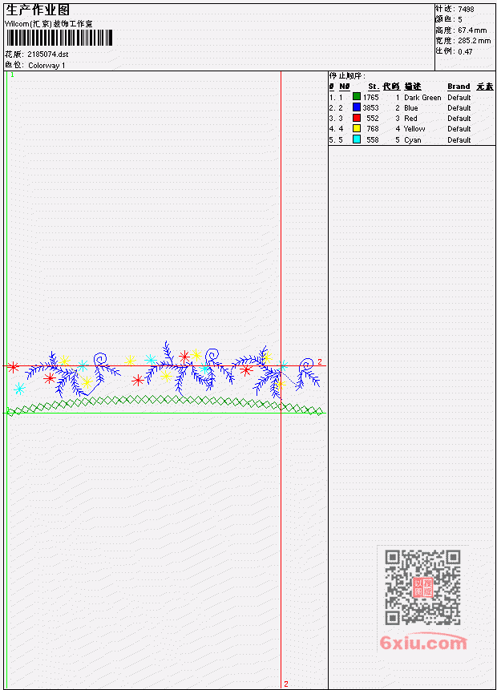
Task: Click the stitch count value 7498
Action: (x=466, y=10)
